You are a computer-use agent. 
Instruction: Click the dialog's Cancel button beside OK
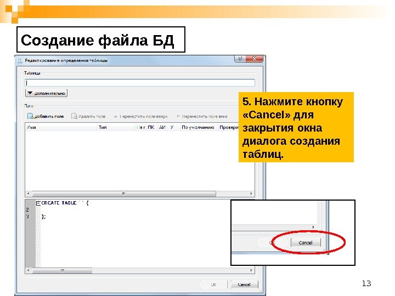(244, 284)
